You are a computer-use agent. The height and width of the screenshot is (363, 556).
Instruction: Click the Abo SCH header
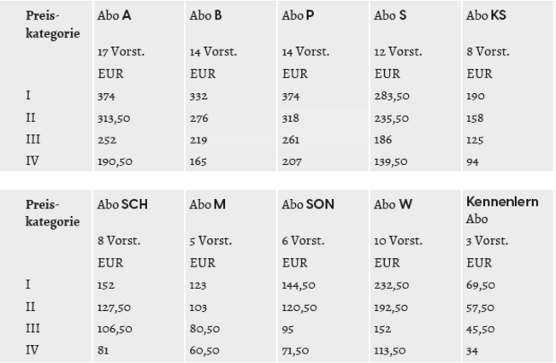pyautogui.click(x=122, y=204)
